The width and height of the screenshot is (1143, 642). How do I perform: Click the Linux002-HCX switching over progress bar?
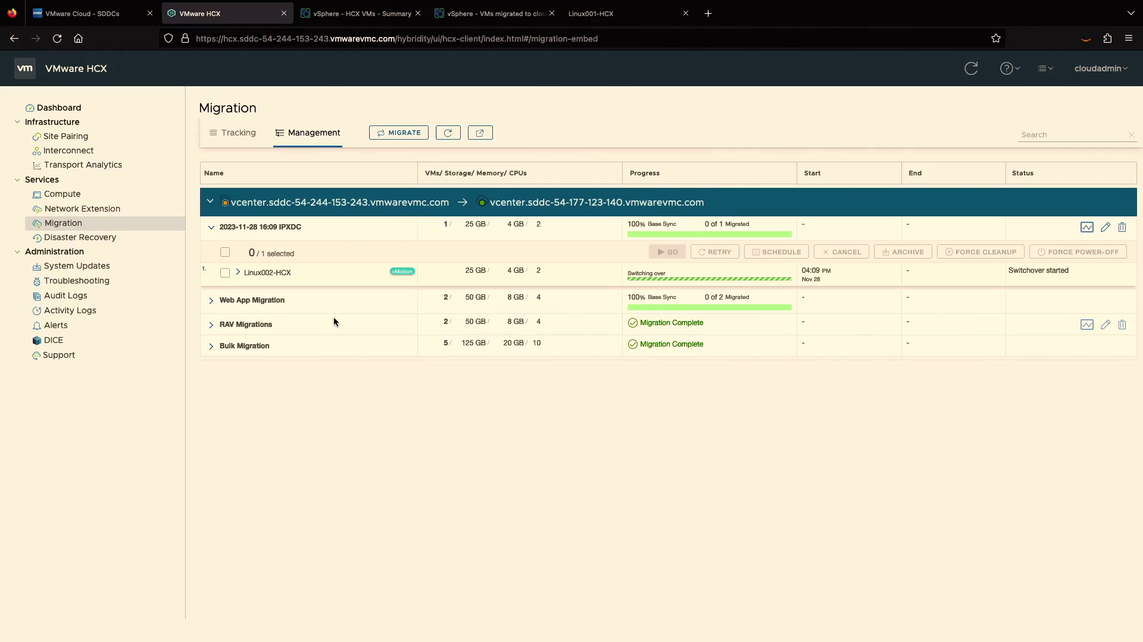(709, 278)
